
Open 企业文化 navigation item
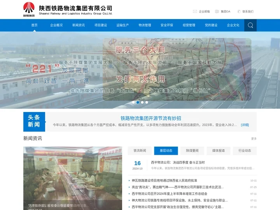click(233, 25)
